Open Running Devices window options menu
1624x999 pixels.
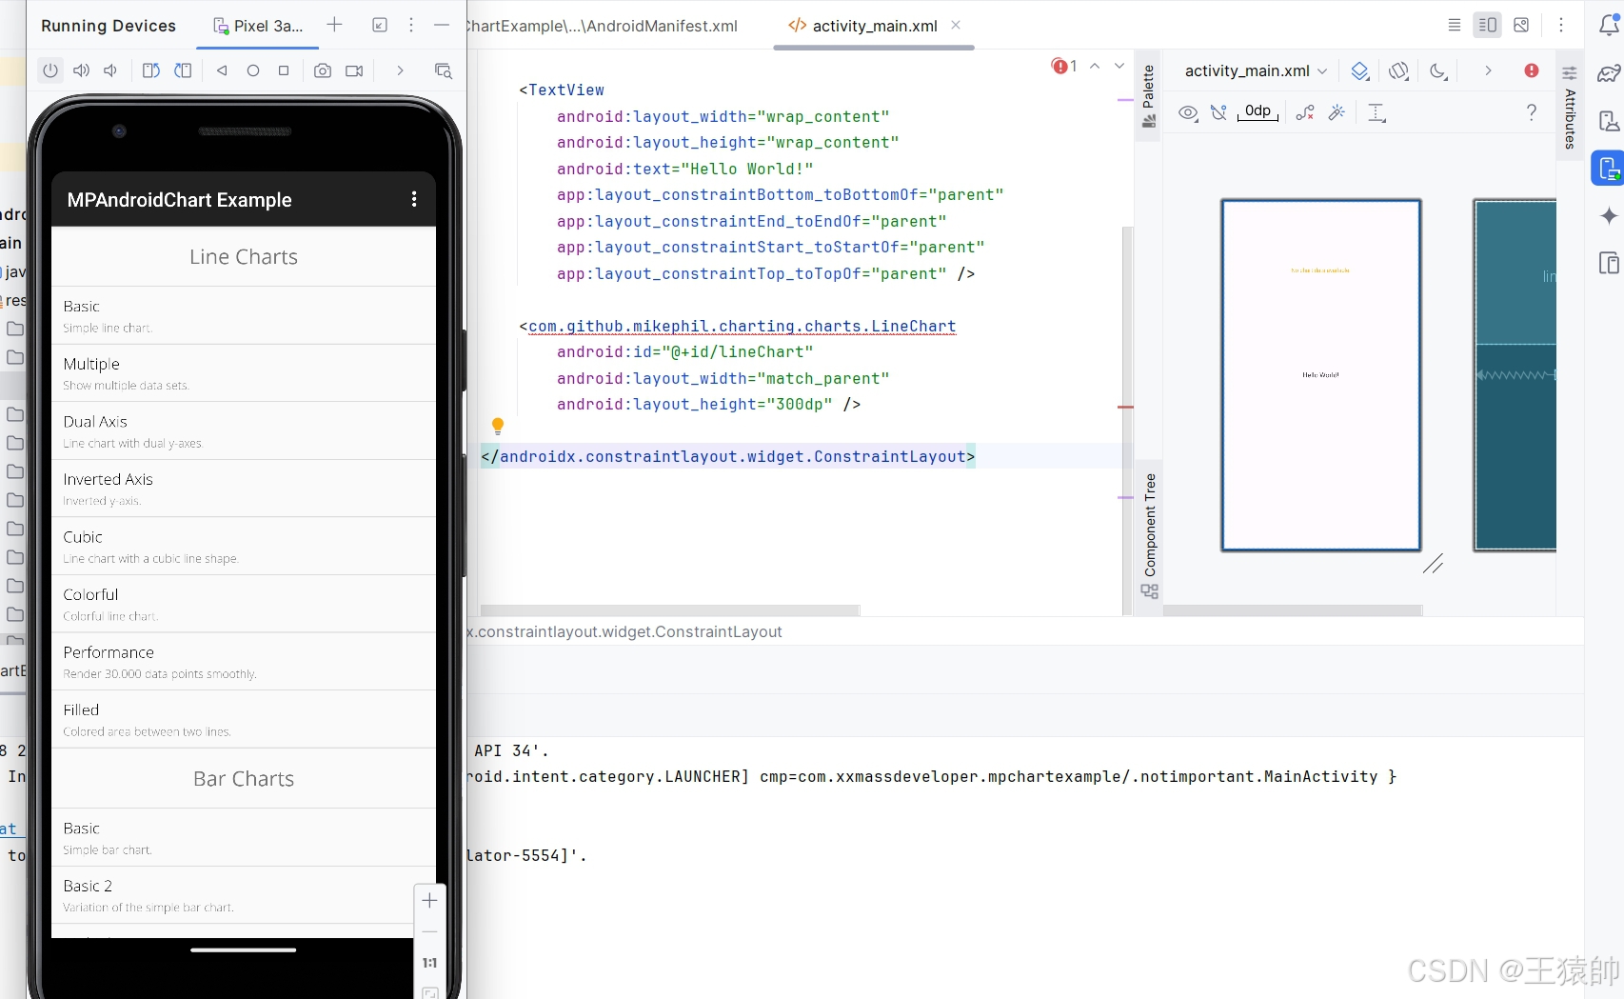[411, 25]
